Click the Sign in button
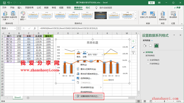The image size is (184, 103). pos(151,3)
